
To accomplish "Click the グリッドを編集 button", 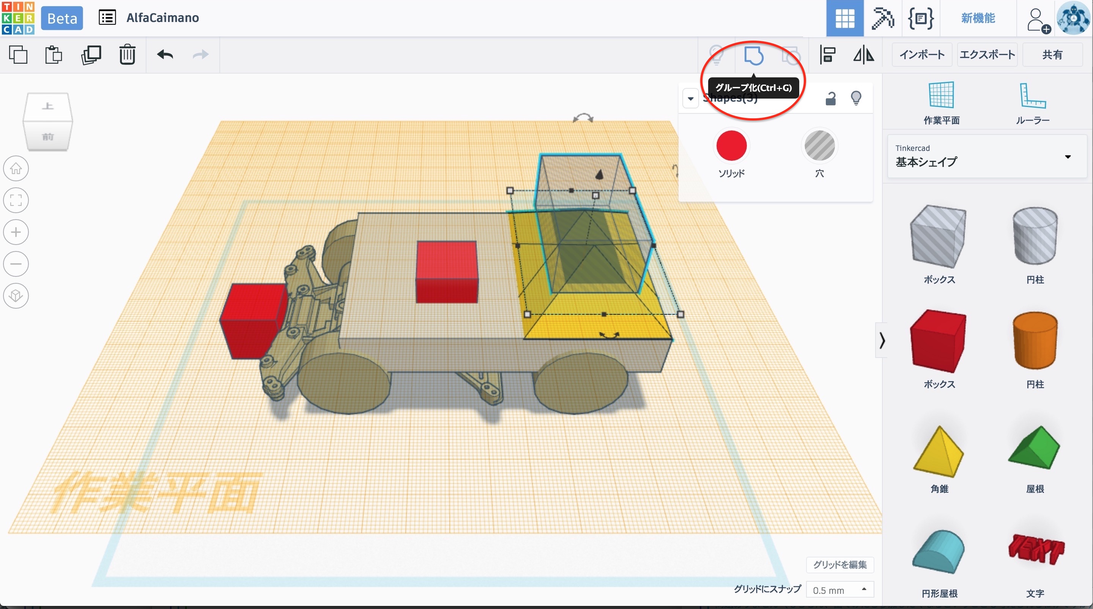I will click(840, 565).
